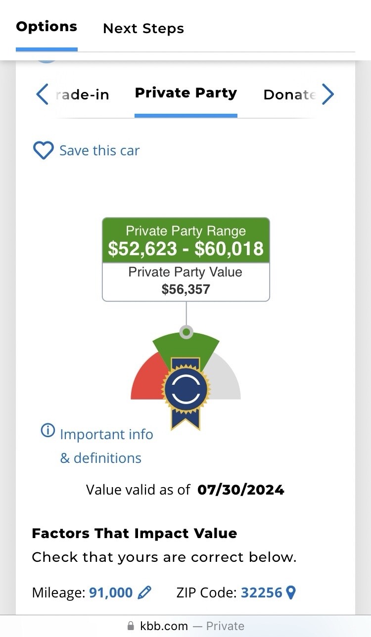371x637 pixels.
Task: Edit the 91,000 mileage value
Action: point(111,592)
